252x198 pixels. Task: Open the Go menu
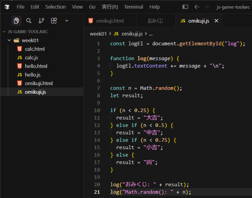point(92,7)
